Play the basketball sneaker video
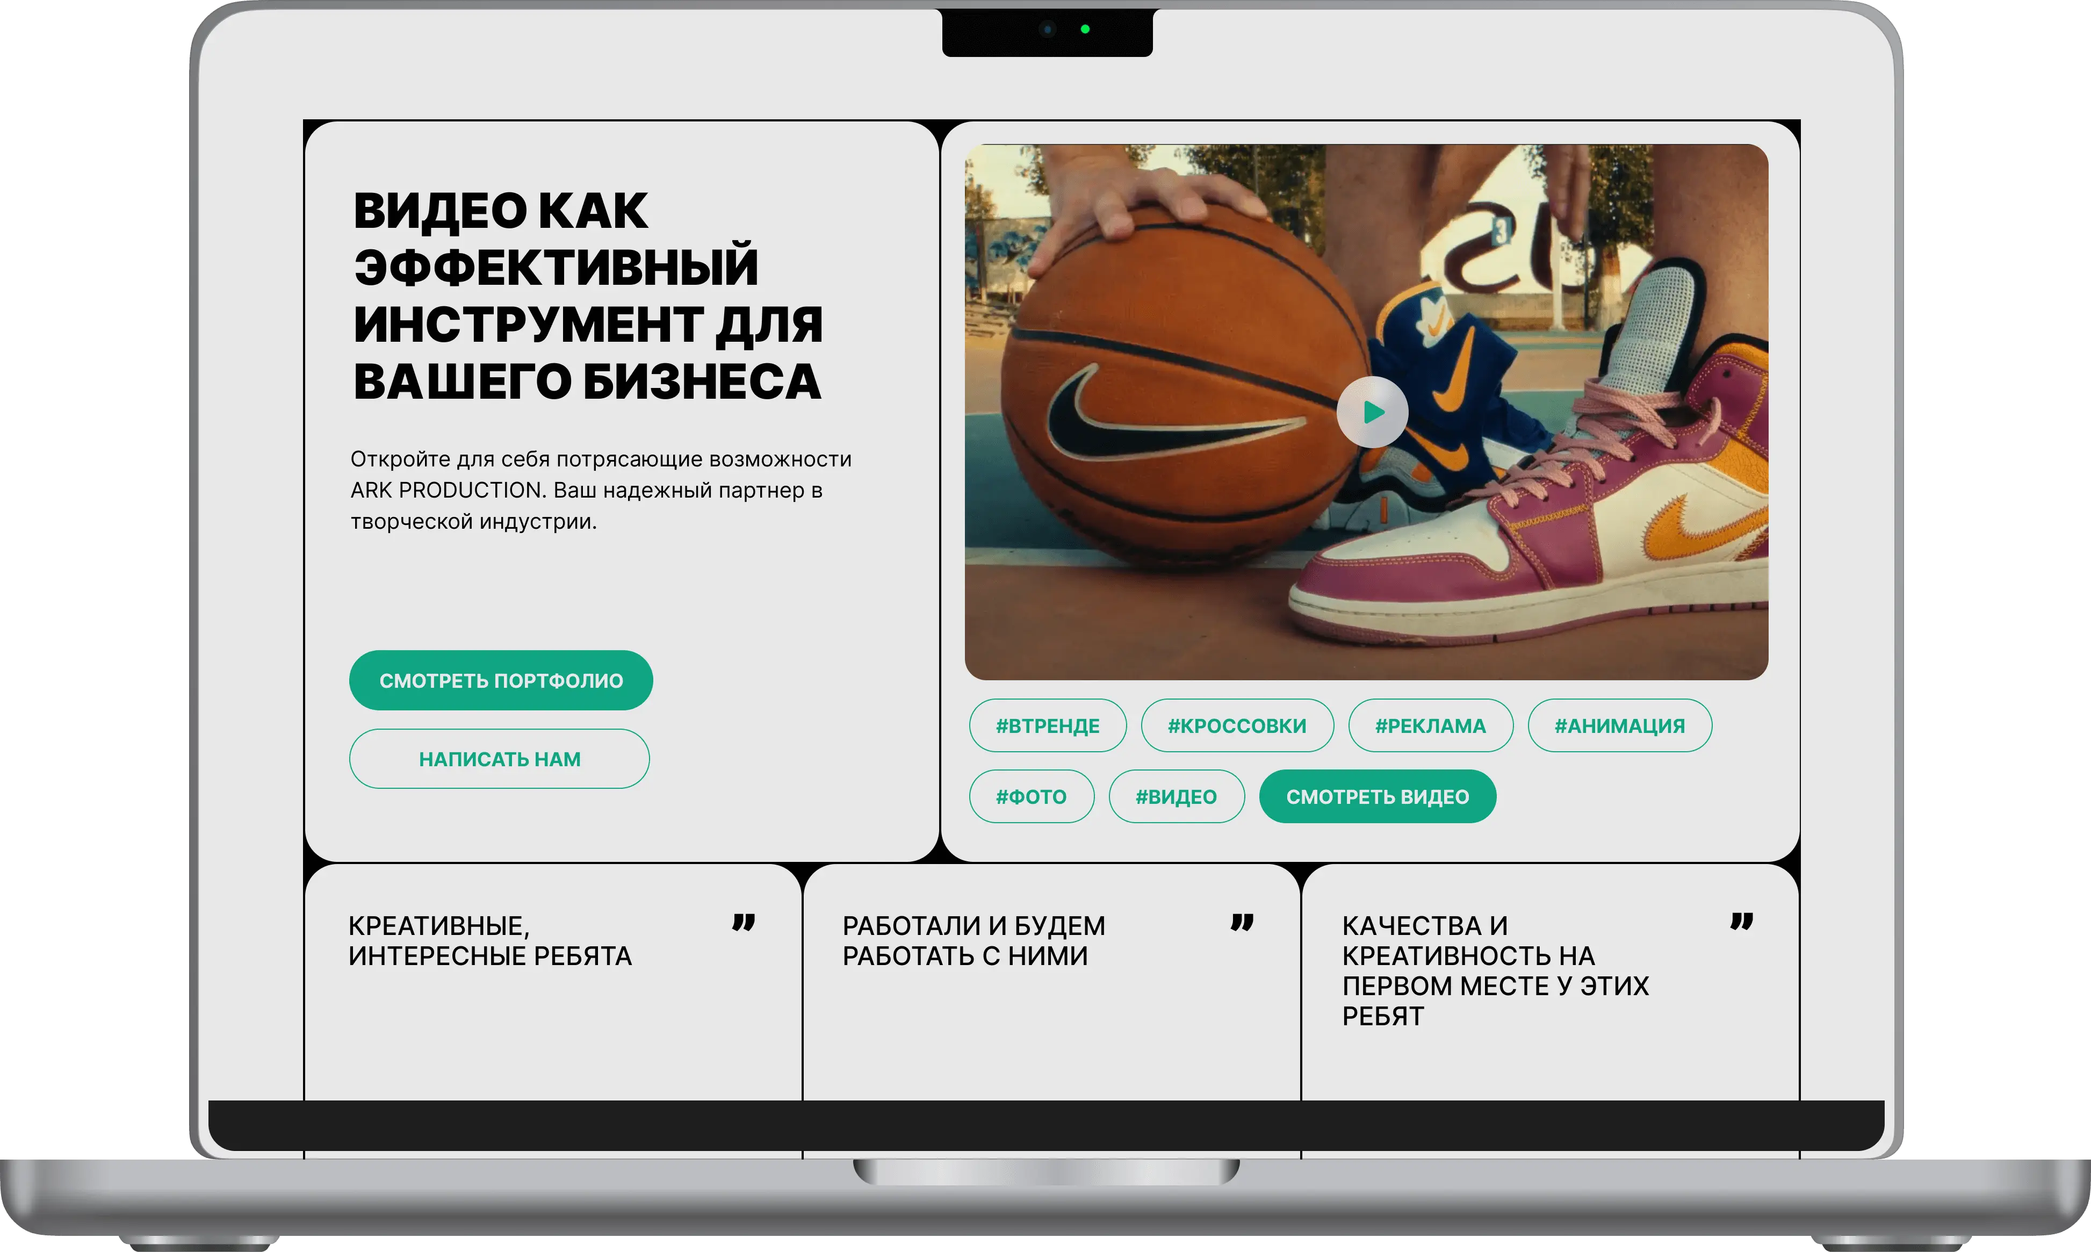This screenshot has height=1252, width=2091. click(1372, 412)
